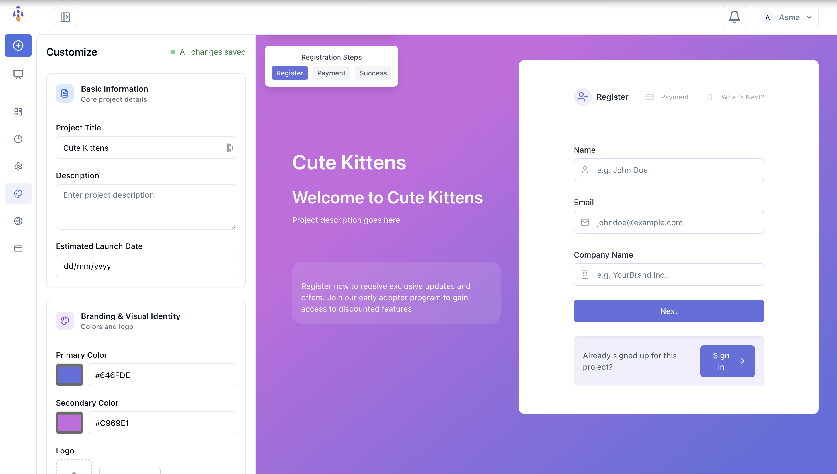Click the Payment step card icon
The image size is (837, 474).
pos(649,97)
